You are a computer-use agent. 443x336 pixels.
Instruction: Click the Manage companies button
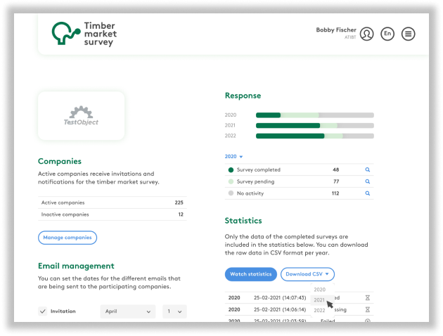(68, 238)
